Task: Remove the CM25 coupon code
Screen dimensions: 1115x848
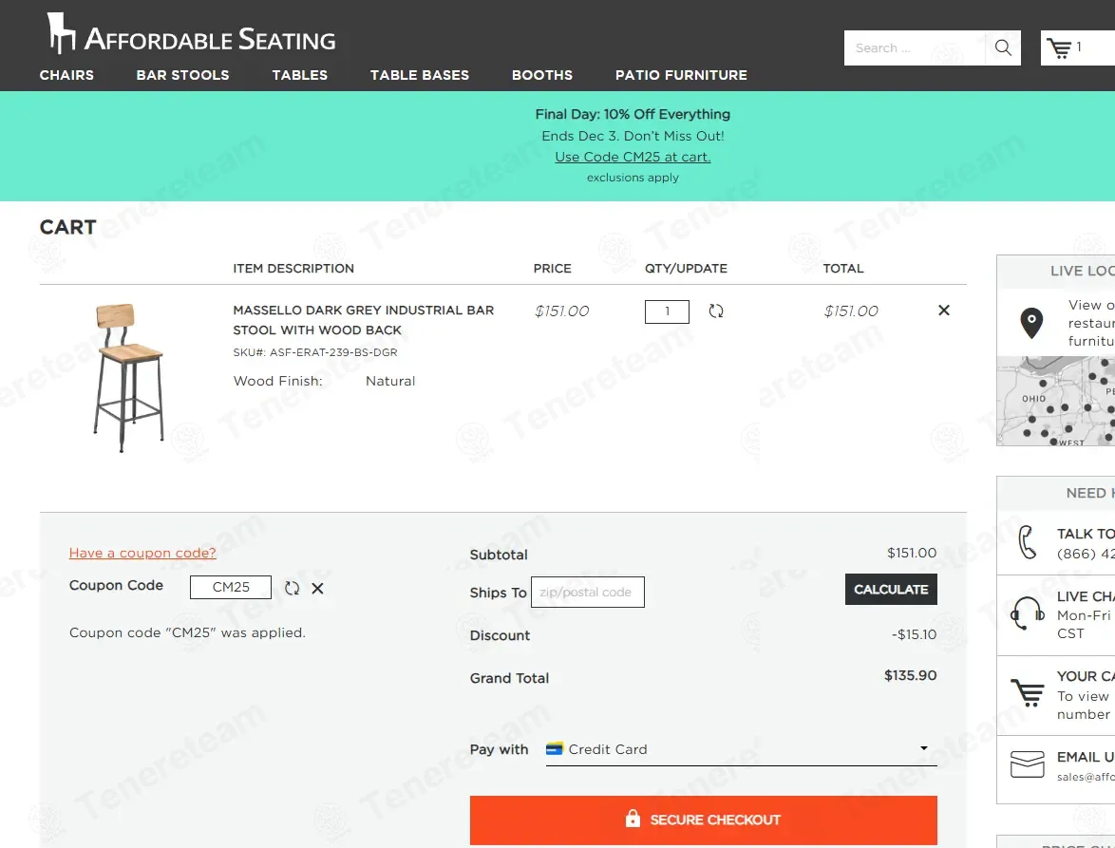Action: coord(318,588)
